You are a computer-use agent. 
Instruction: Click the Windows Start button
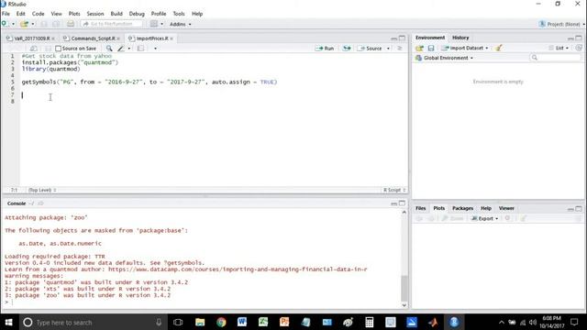click(8, 322)
